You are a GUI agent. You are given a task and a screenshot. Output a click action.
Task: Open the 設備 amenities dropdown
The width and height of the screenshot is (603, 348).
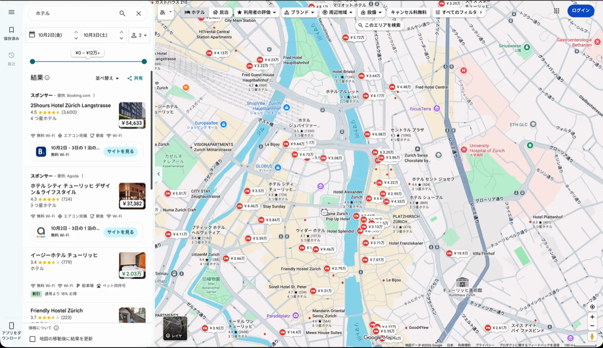tap(371, 12)
